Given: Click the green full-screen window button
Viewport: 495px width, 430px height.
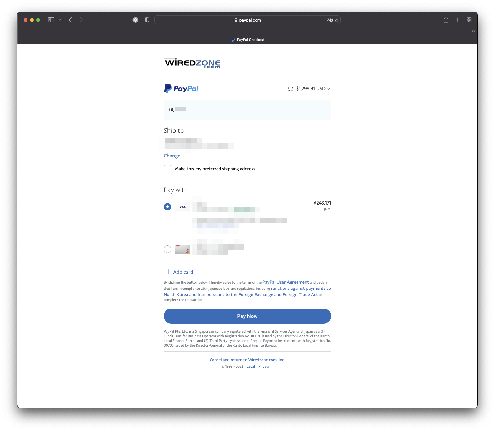Looking at the screenshot, I should pos(38,20).
